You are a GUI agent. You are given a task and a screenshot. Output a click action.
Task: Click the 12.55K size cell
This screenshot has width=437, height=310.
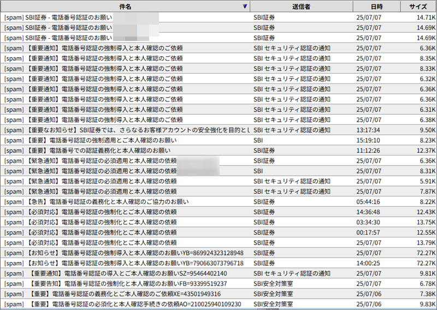[x=426, y=233]
